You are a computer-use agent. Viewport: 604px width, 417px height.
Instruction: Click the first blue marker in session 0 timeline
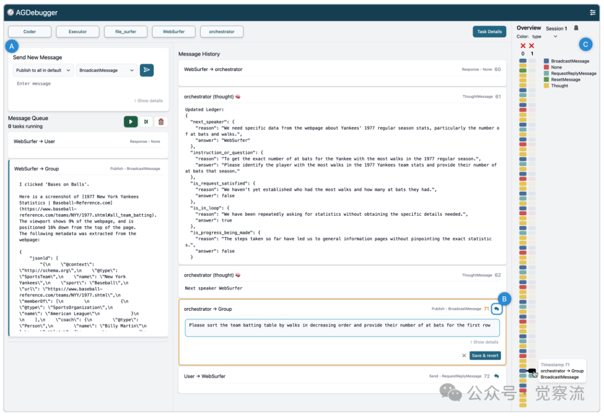coord(523,61)
